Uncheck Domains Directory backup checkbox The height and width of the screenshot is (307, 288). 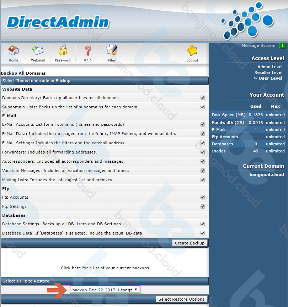click(203, 98)
